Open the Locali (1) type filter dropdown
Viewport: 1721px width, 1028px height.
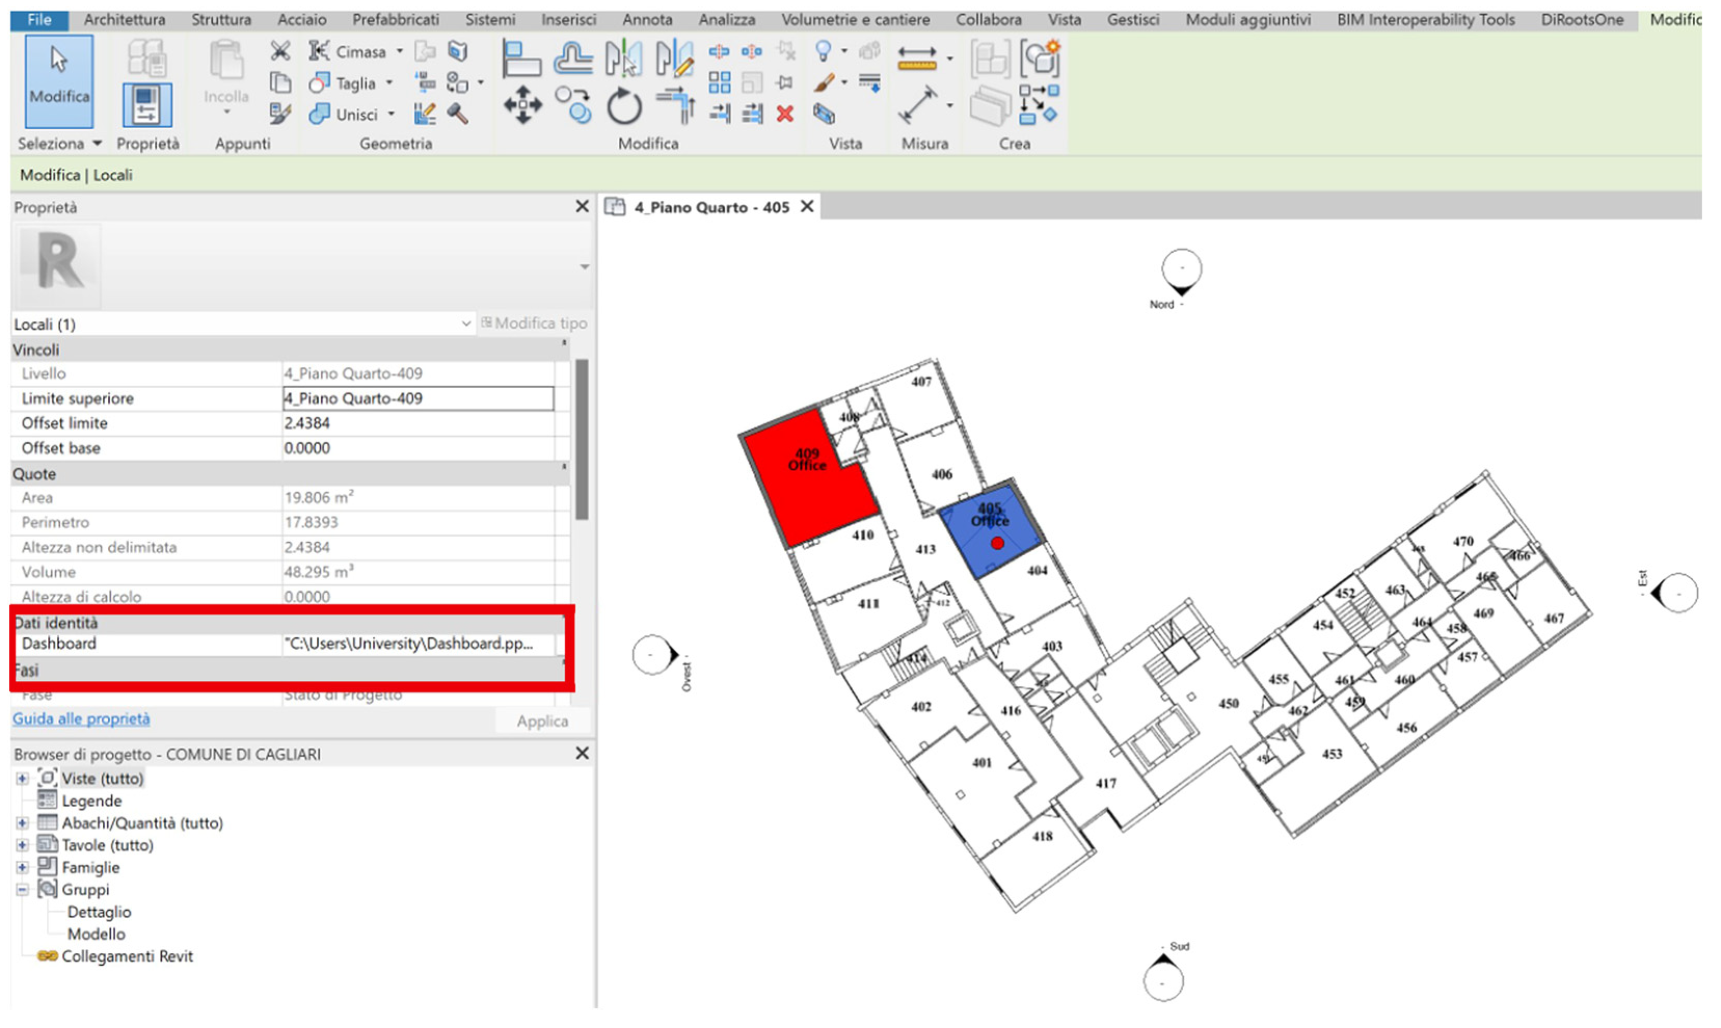tap(466, 323)
